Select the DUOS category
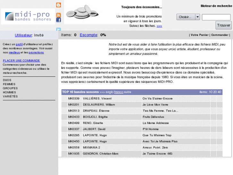 coord(7,80)
